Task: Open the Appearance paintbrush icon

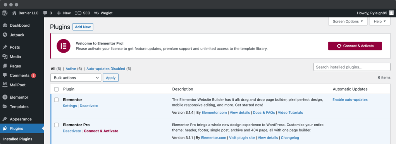Action: click(5, 119)
